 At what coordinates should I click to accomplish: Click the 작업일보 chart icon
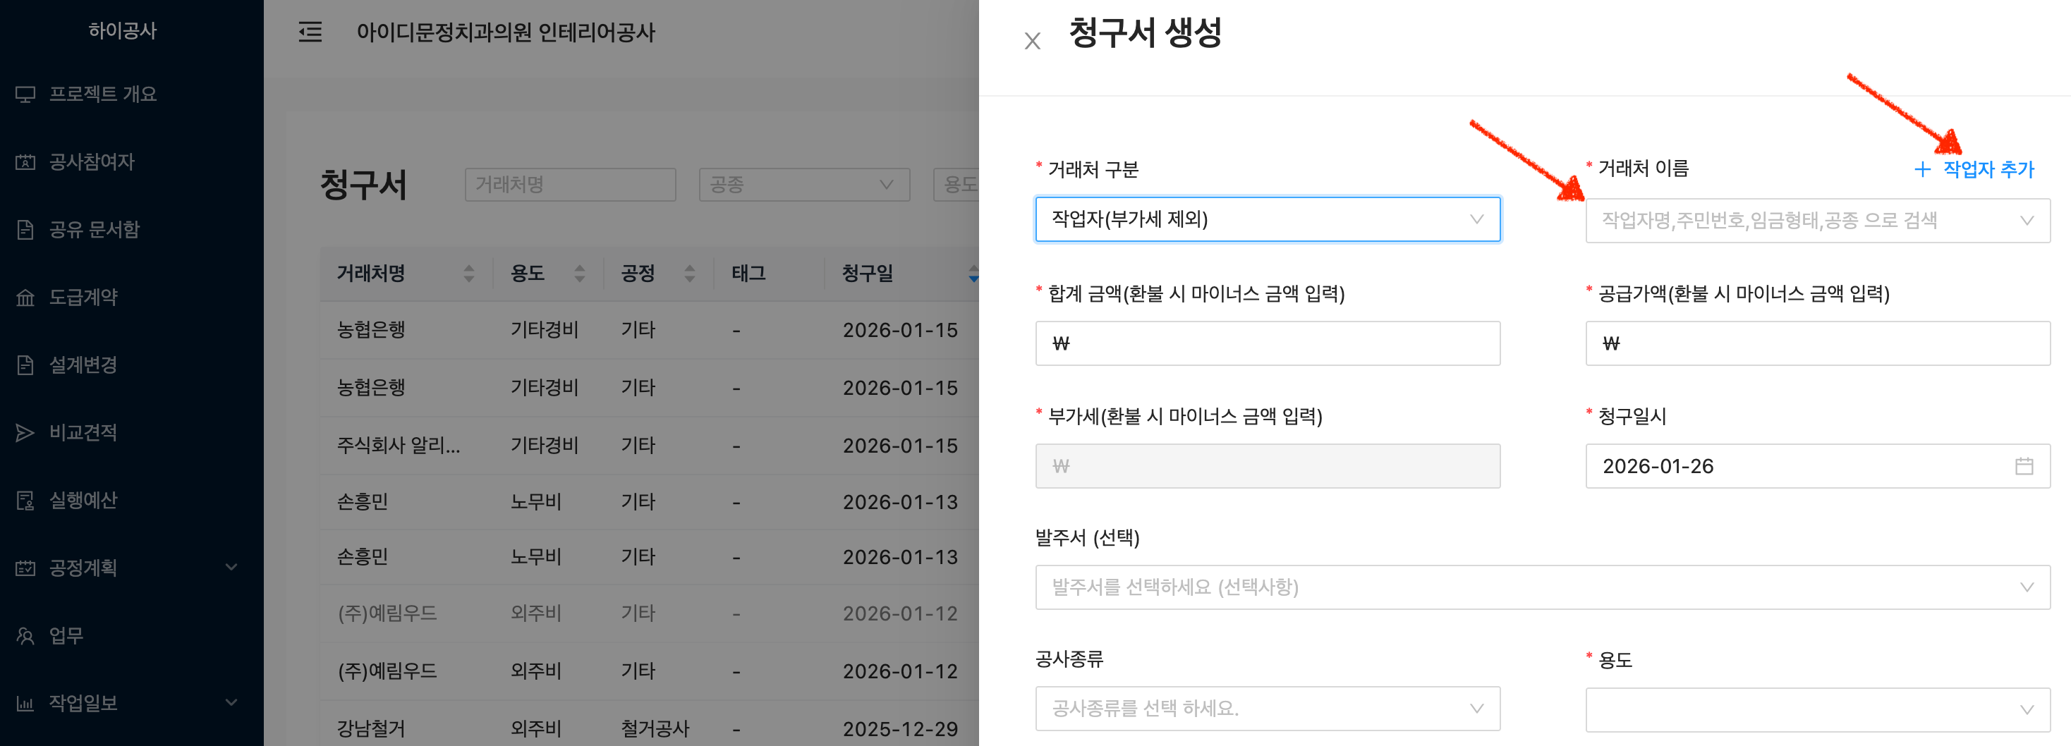[x=25, y=704]
